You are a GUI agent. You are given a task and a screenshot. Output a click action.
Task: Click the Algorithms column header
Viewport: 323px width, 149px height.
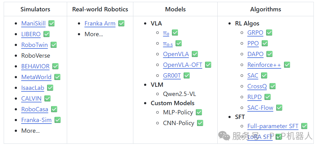(x=265, y=9)
